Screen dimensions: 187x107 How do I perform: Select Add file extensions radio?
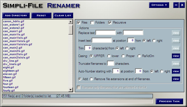coord(80,79)
